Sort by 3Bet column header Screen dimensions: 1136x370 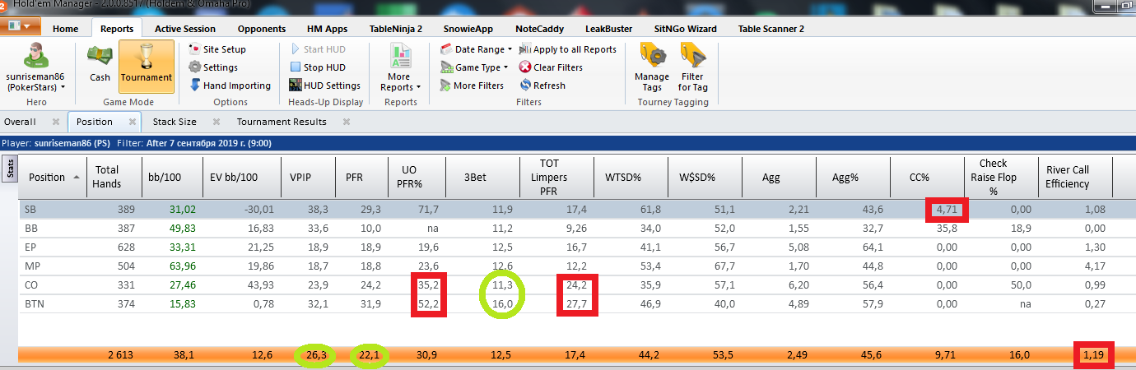pos(482,177)
